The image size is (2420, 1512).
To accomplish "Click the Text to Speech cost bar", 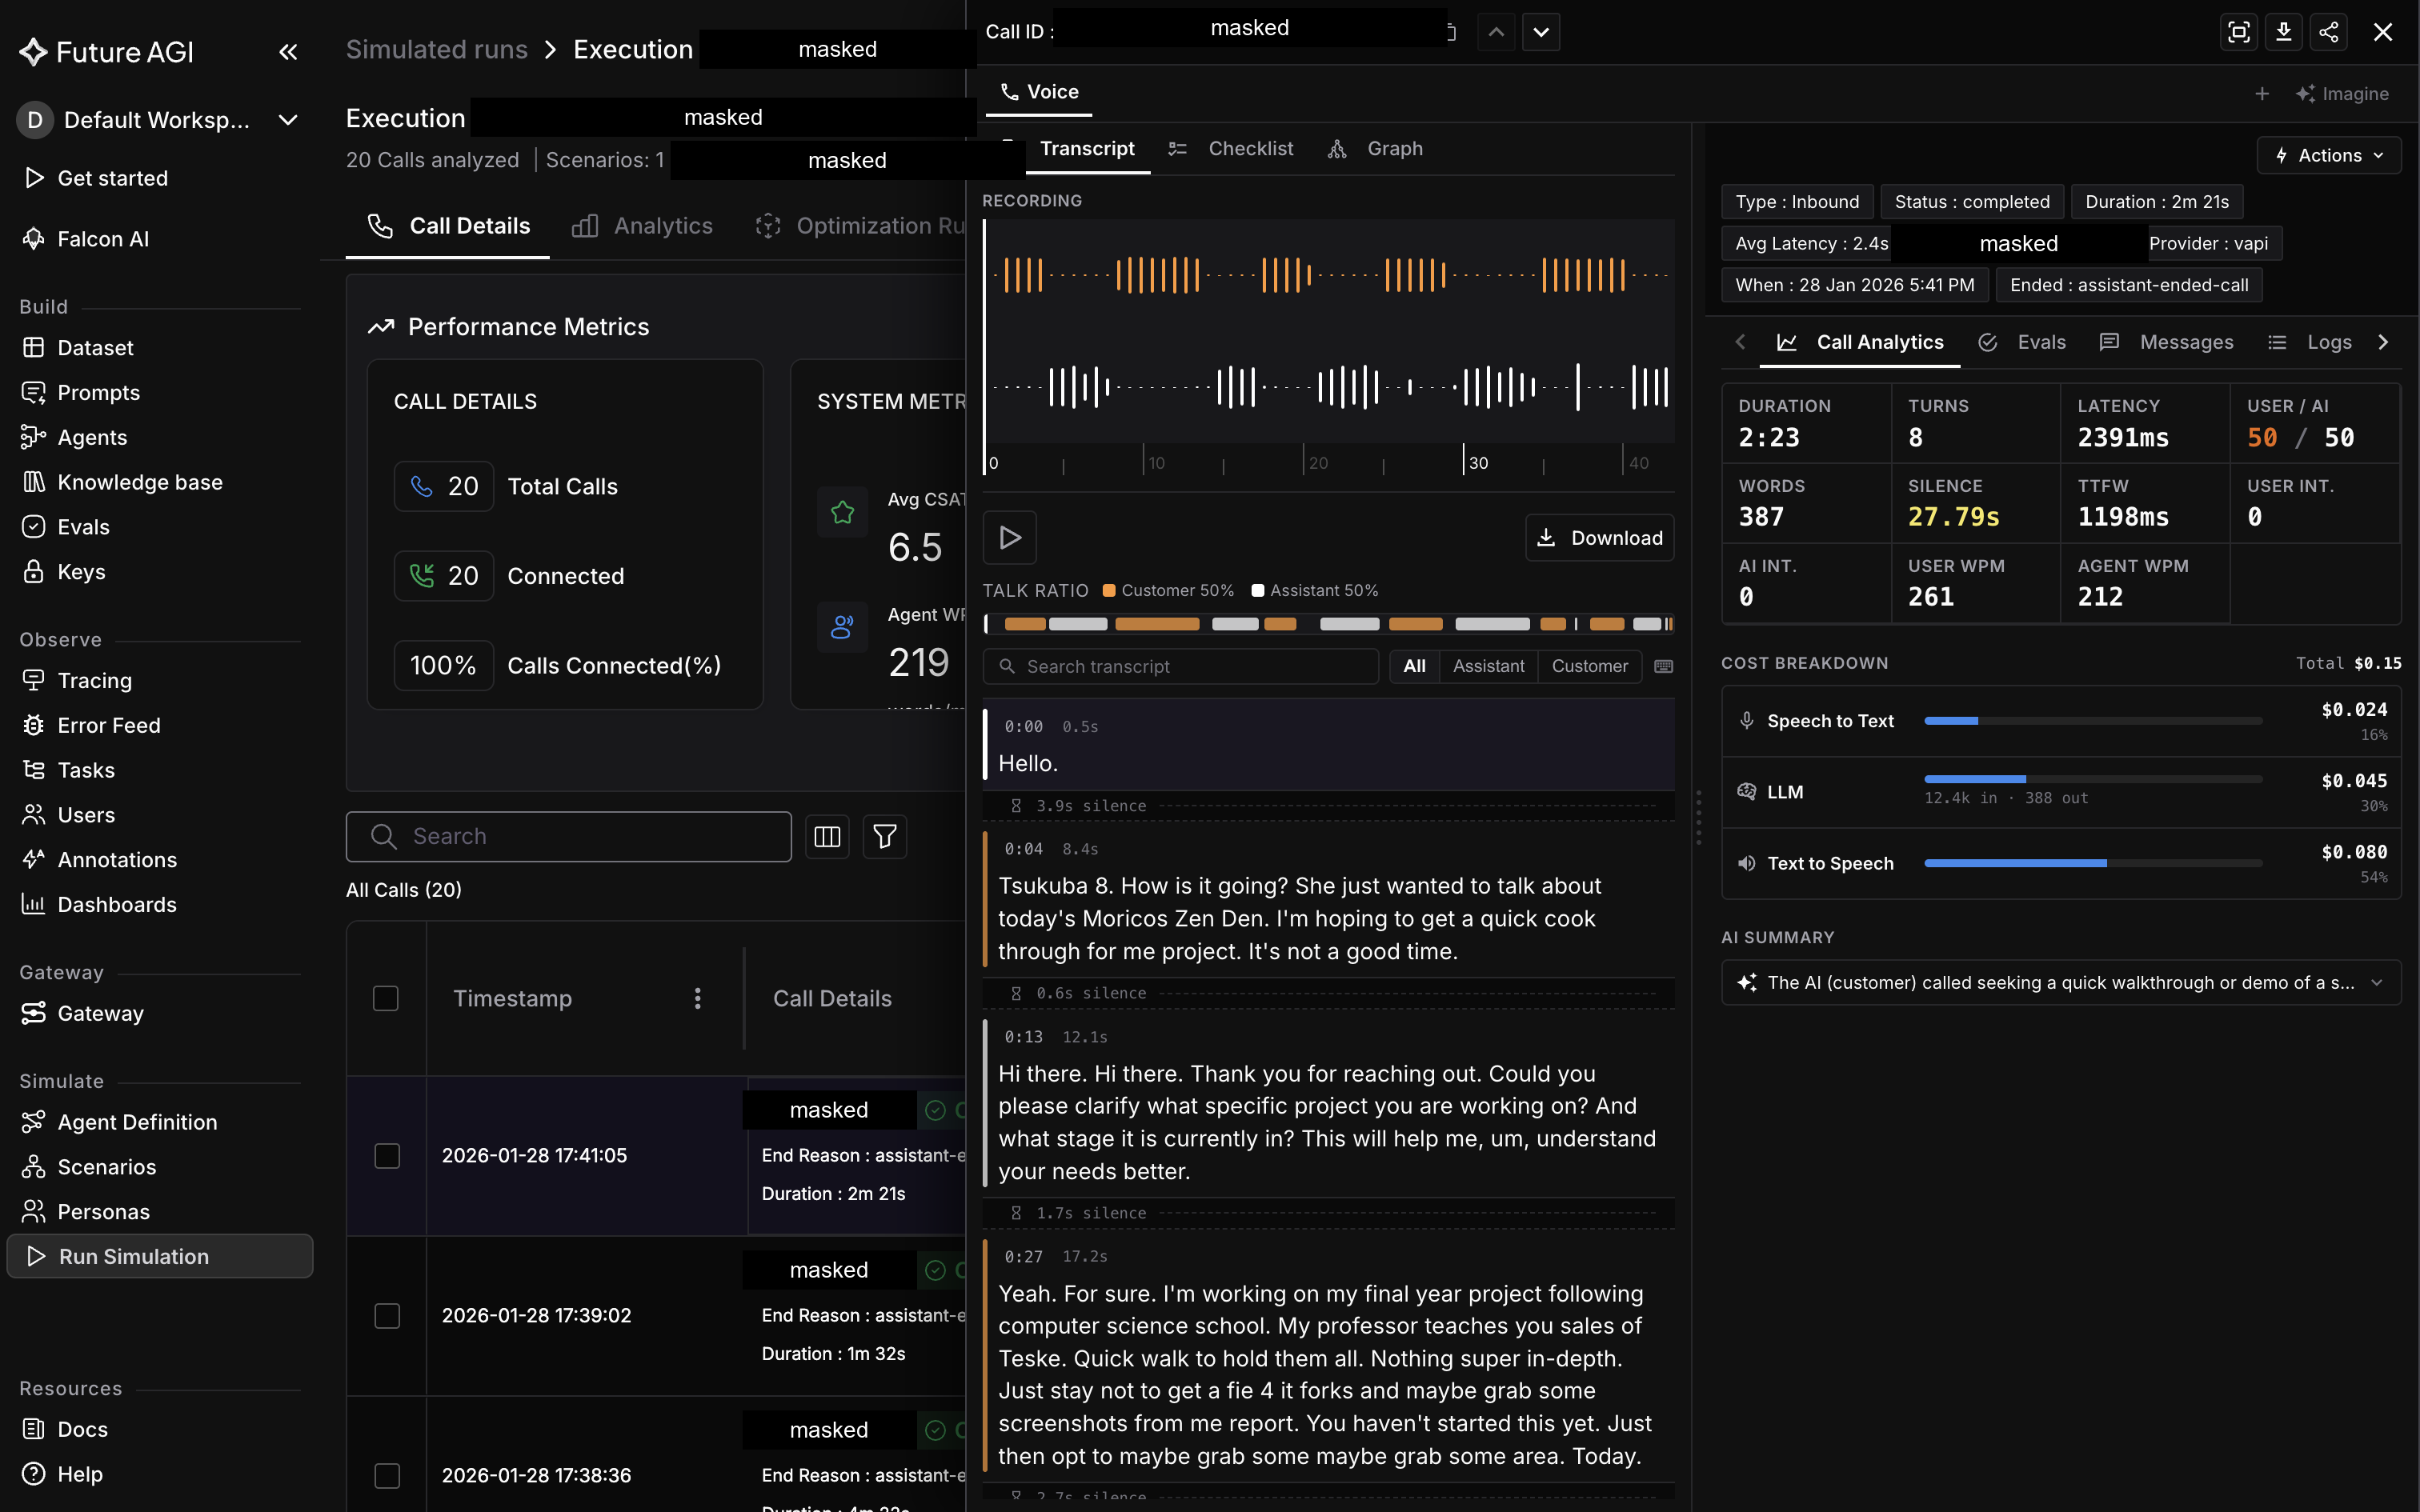I will tap(2092, 863).
